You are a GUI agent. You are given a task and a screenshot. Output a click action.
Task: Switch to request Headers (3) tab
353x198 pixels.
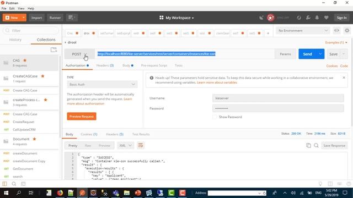point(105,65)
